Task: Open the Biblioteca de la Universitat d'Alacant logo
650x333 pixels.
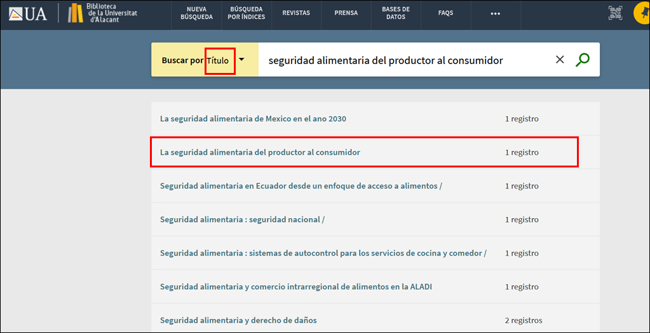Action: (x=102, y=13)
